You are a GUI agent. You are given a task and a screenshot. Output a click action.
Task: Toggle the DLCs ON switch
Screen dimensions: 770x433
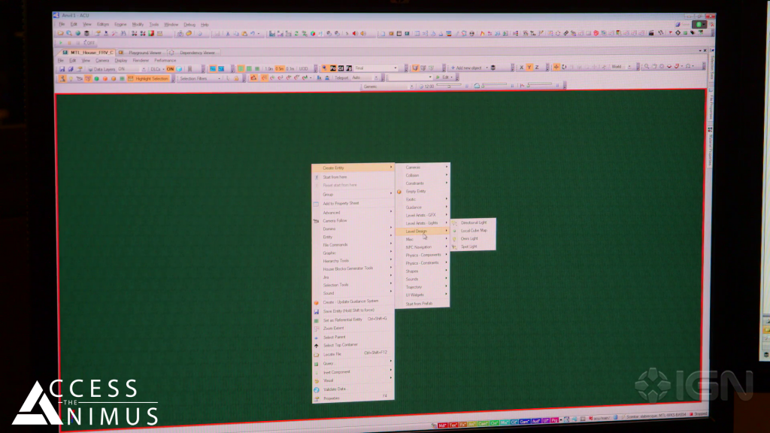tap(170, 68)
